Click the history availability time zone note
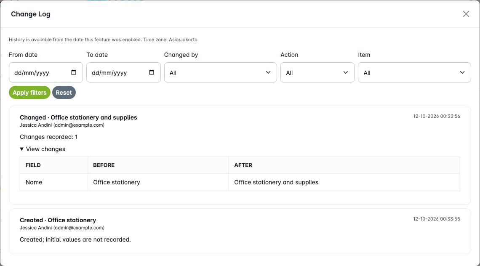 coord(103,40)
